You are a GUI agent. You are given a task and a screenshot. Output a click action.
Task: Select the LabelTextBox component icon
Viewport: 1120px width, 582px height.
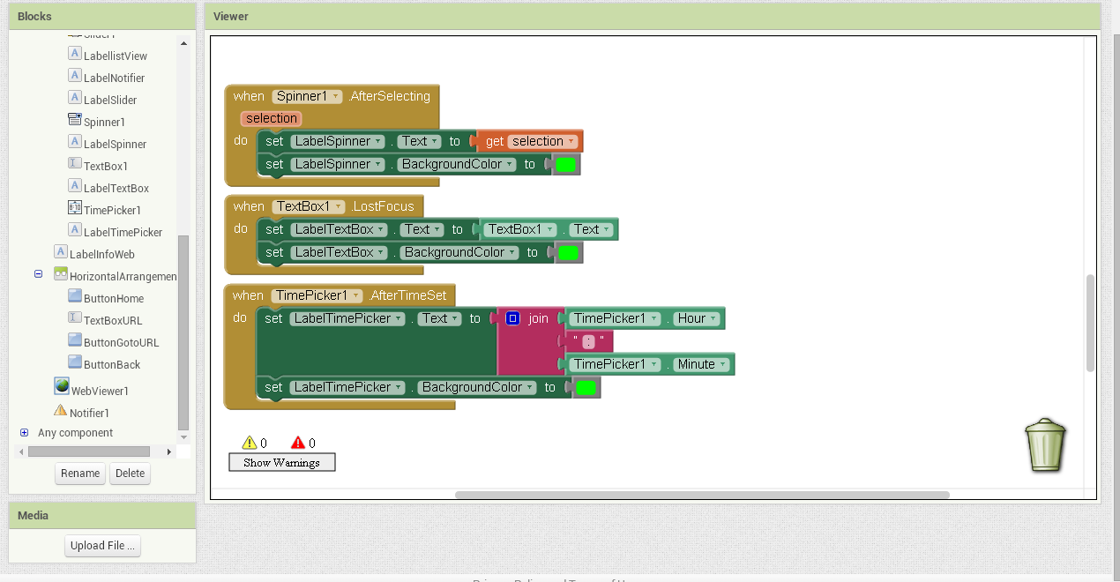(x=75, y=186)
